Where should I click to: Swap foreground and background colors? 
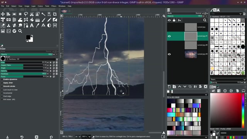pos(32,36)
